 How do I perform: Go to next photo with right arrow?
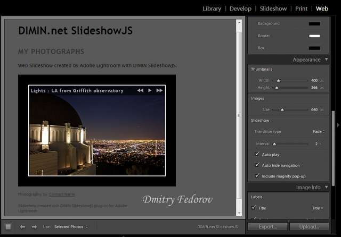pyautogui.click(x=34, y=227)
